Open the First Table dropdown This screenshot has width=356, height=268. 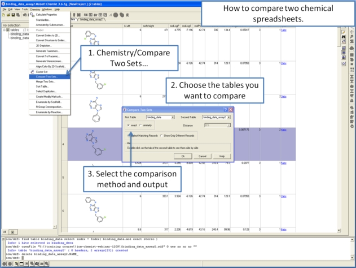(x=172, y=118)
